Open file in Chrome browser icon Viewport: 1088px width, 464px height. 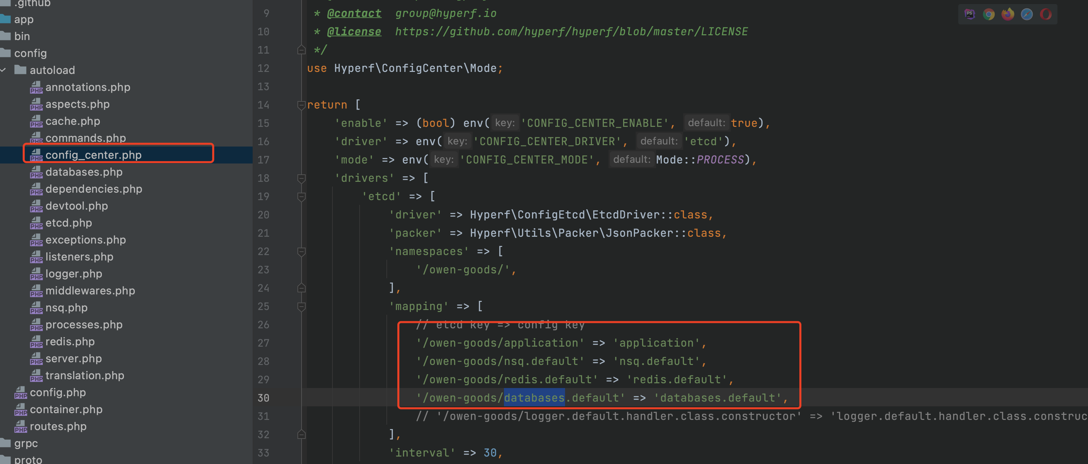coord(989,14)
